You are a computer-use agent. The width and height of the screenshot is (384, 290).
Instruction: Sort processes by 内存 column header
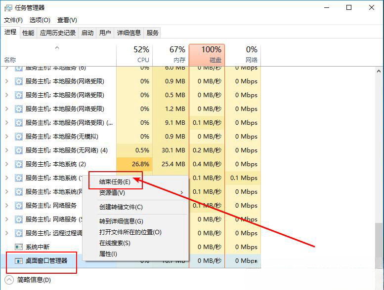pyautogui.click(x=171, y=55)
